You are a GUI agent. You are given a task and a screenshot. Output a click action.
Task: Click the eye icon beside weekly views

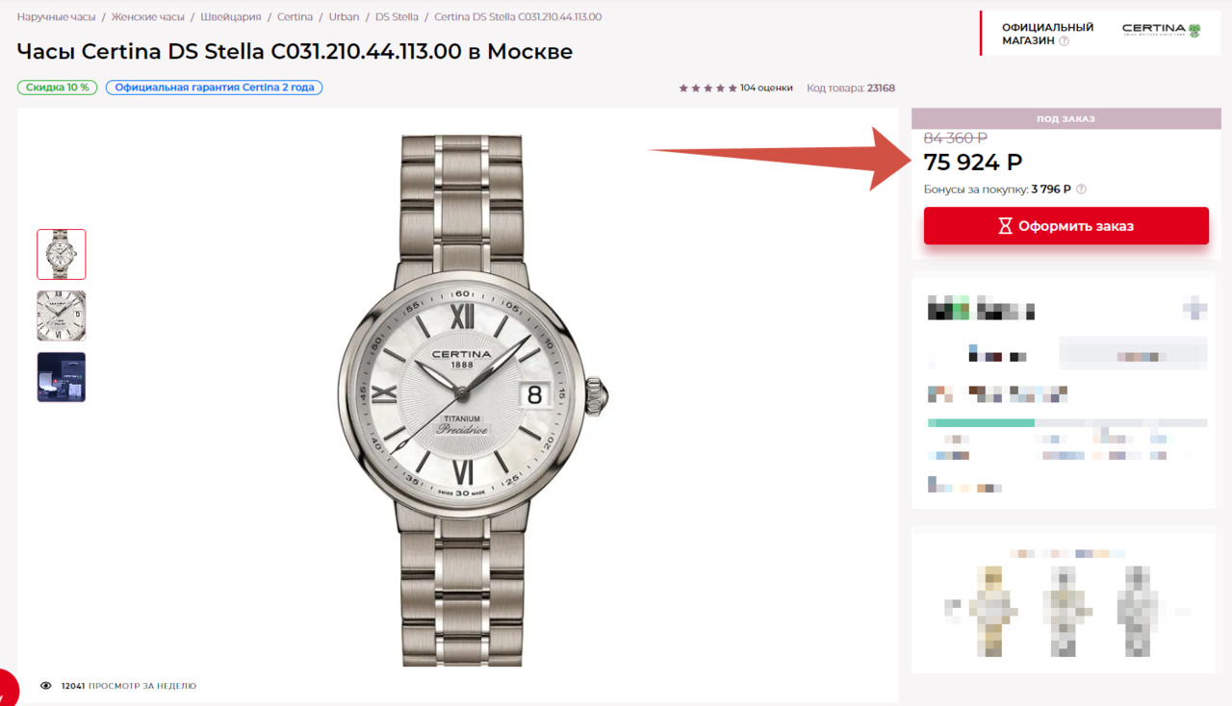point(45,686)
